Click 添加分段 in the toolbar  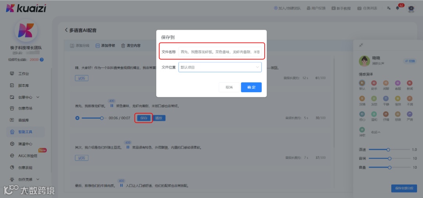[x=80, y=45]
